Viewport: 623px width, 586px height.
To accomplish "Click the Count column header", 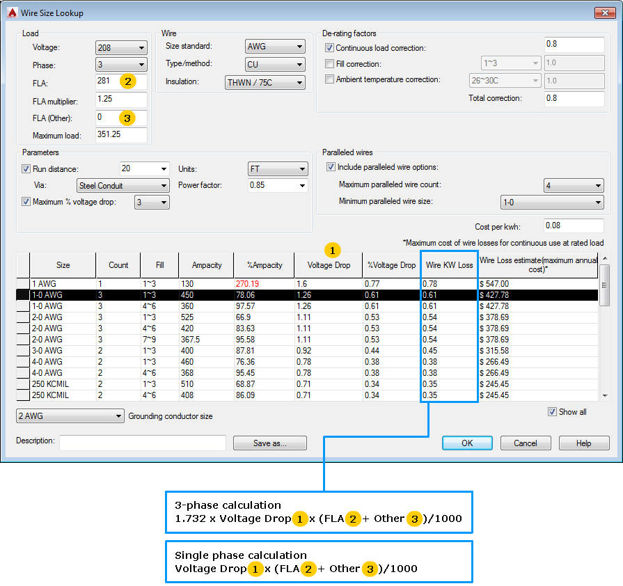I will (x=118, y=265).
